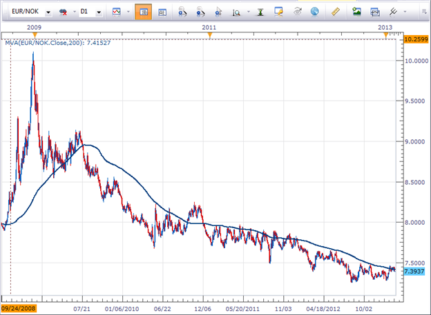Click the green vertical fit icon
The height and width of the screenshot is (315, 431).
pyautogui.click(x=260, y=12)
